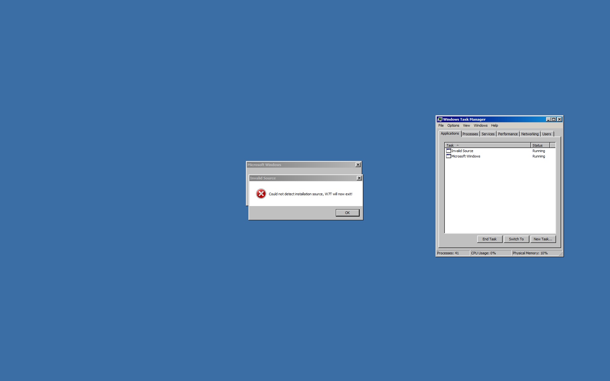Screen dimensions: 610x381
Task: Open the Options menu
Action: click(453, 125)
